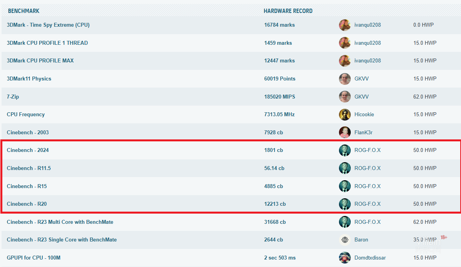
Task: Click Hicookie's avatar in CPU Frequency row
Action: [x=344, y=115]
